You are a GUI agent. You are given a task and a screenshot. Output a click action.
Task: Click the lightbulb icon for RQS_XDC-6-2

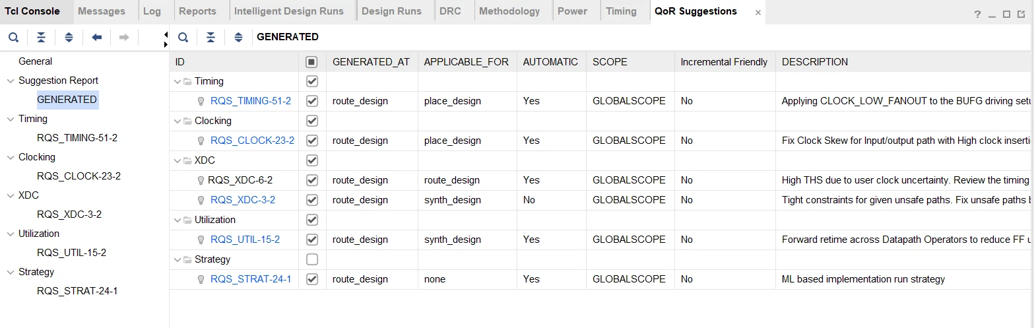201,180
